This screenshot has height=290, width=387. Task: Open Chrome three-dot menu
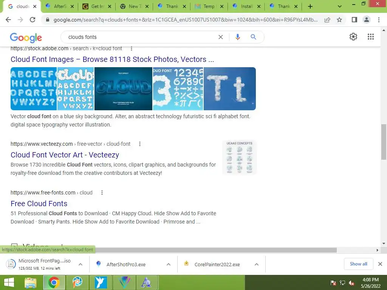(x=379, y=20)
